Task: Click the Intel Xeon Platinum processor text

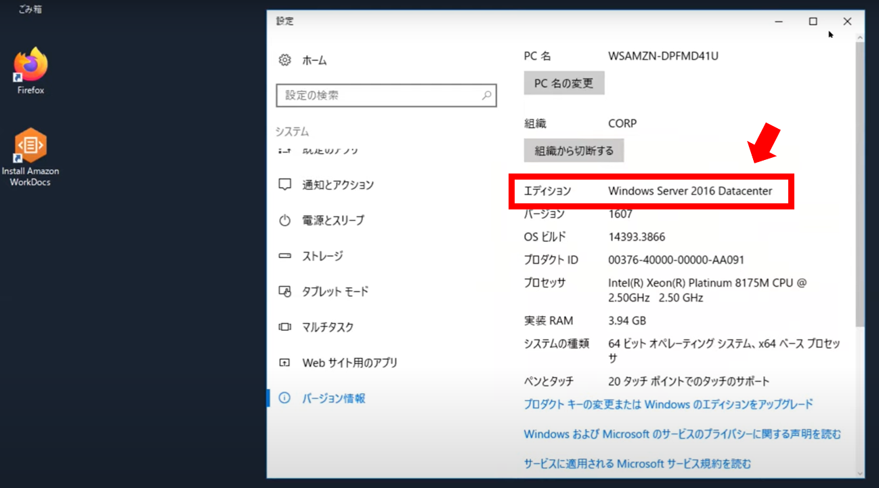Action: click(708, 290)
